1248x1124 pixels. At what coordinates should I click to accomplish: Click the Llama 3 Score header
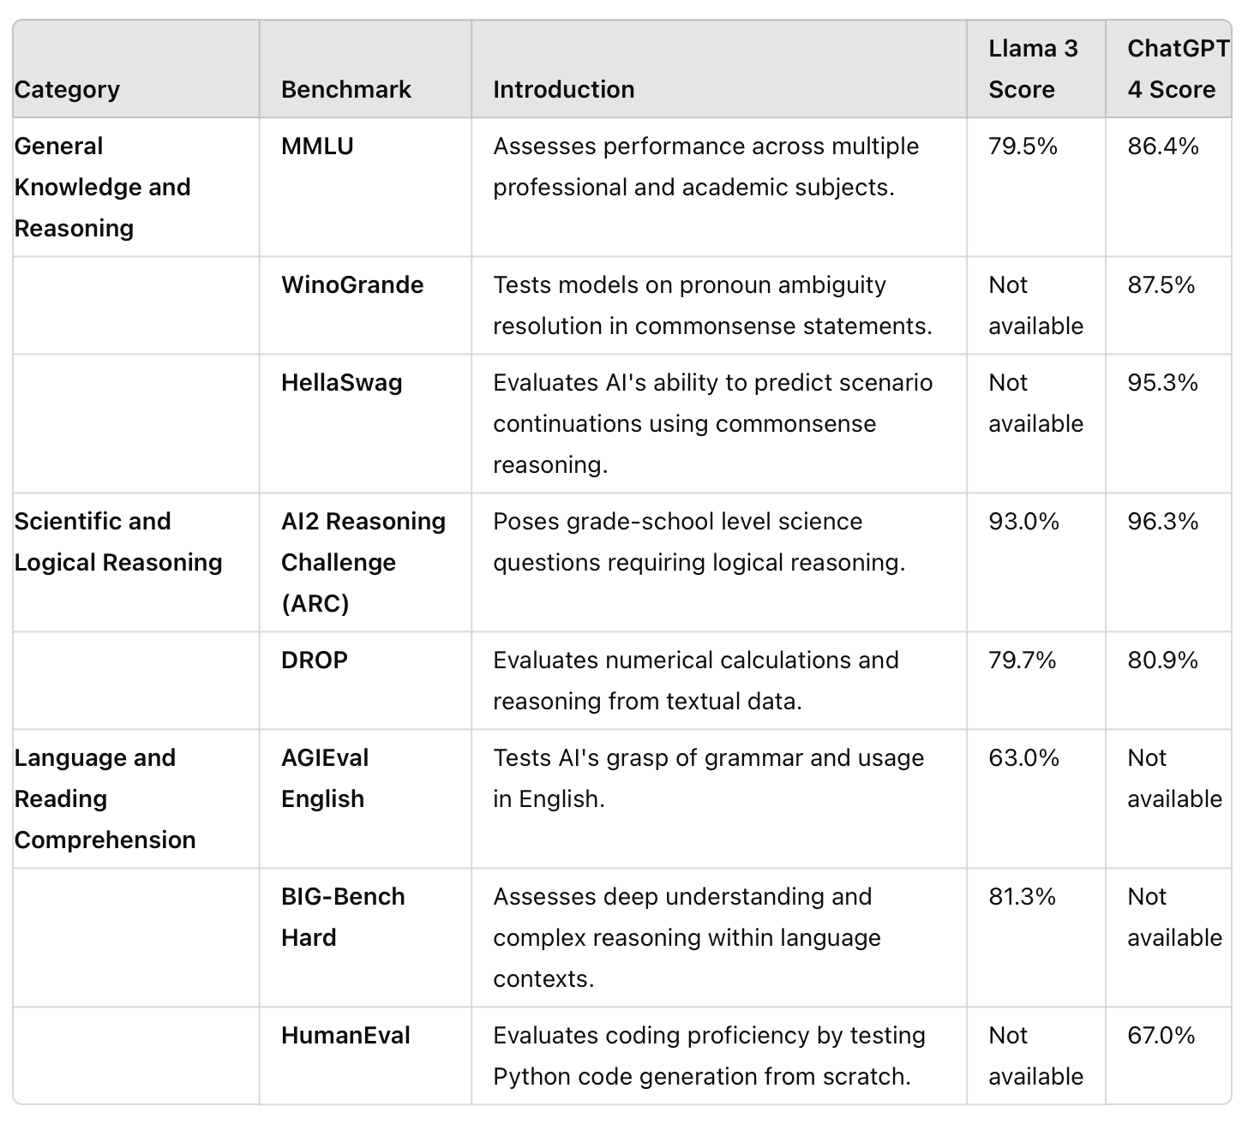(1032, 69)
